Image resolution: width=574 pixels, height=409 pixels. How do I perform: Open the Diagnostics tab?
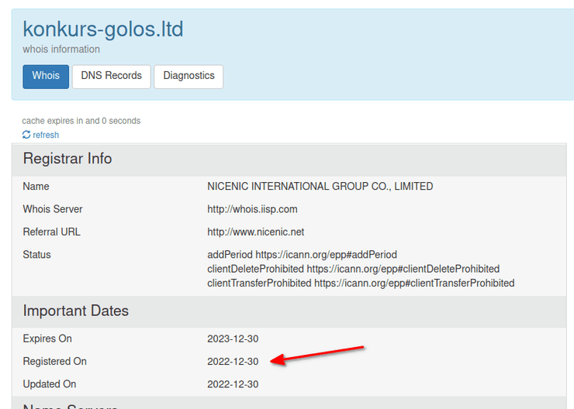pos(188,76)
